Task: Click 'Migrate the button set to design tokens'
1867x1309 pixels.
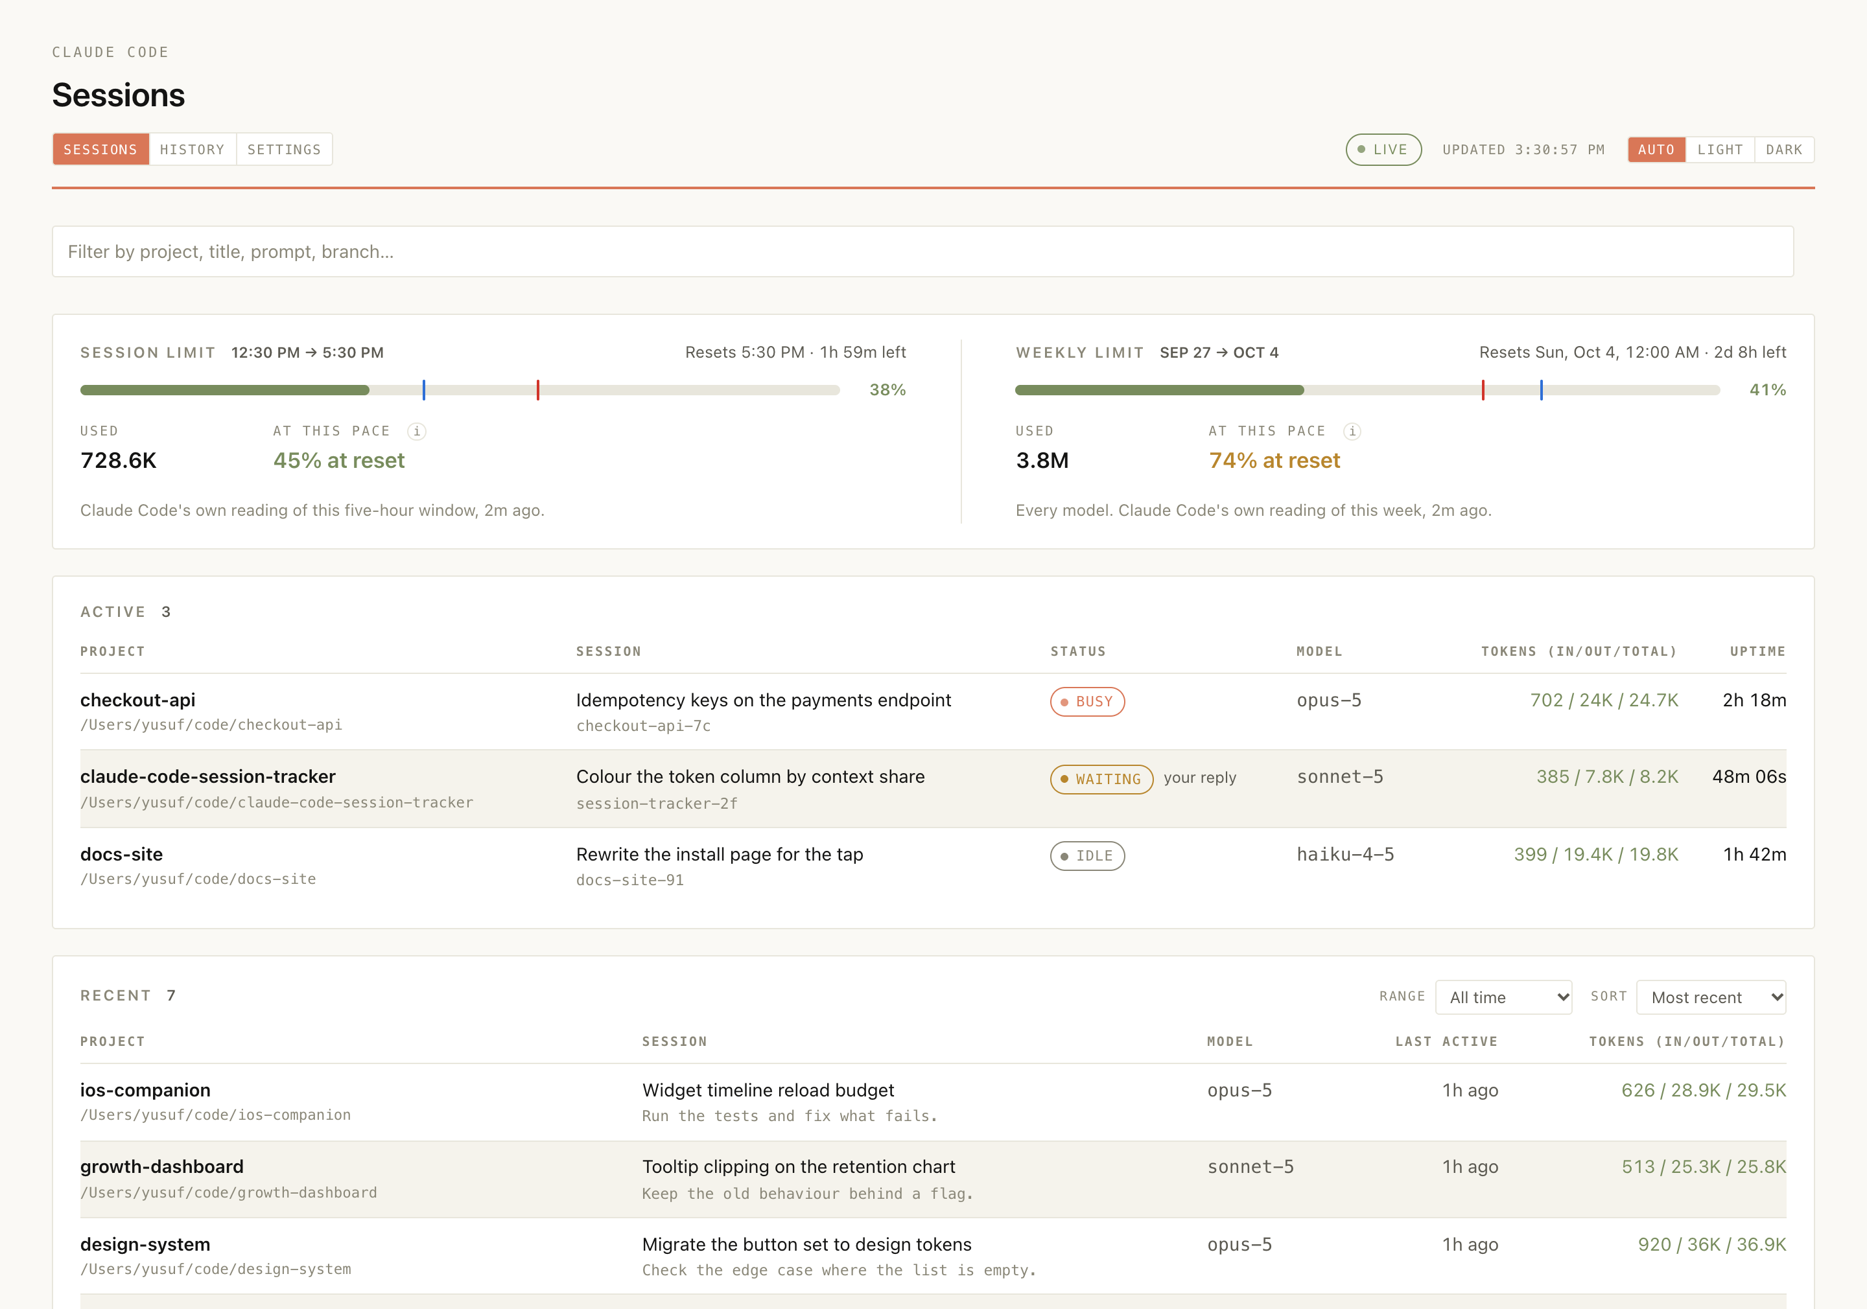Action: point(806,1245)
